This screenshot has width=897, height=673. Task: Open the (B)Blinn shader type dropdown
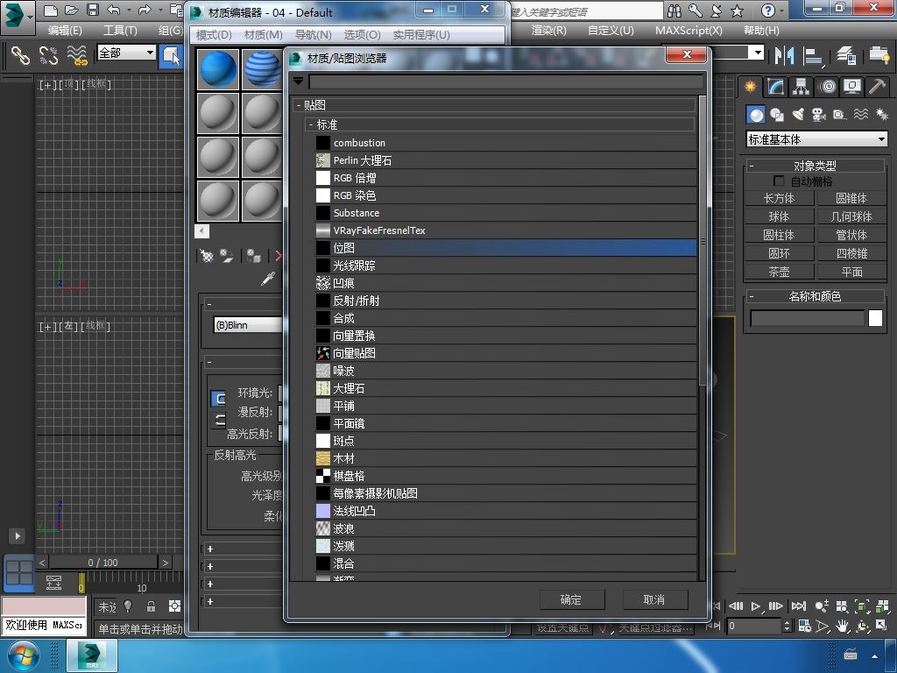(249, 325)
